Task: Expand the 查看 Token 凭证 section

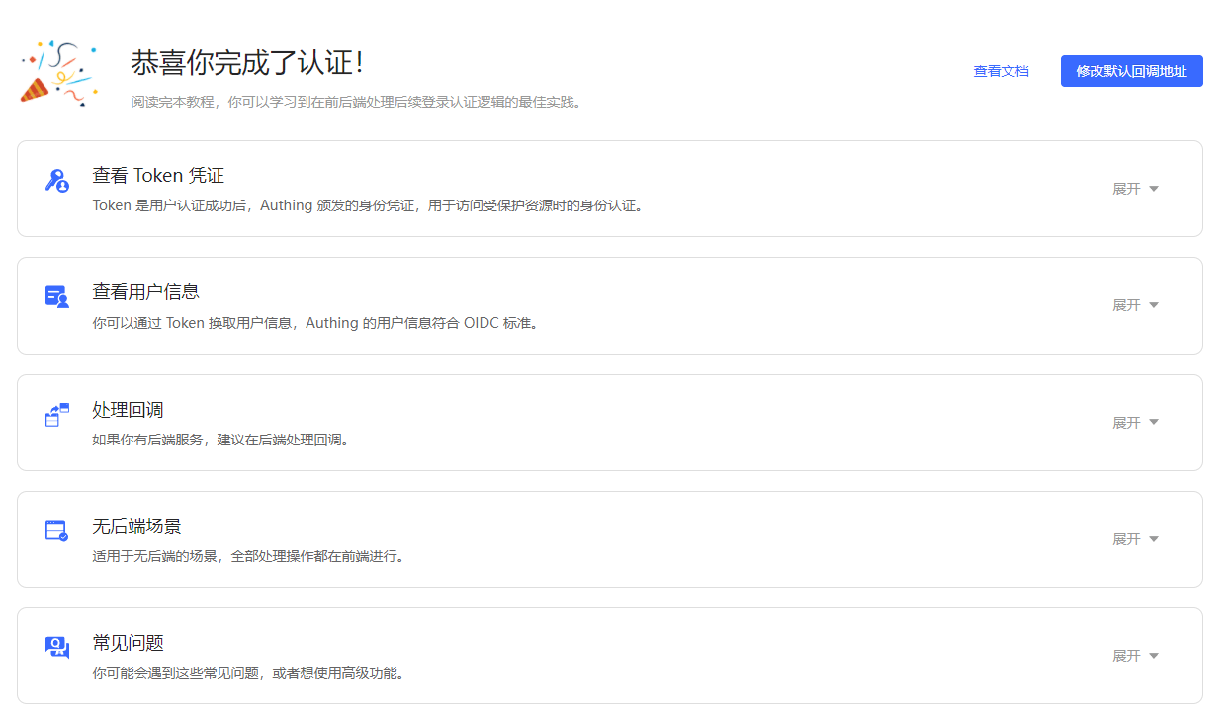Action: [x=1135, y=189]
